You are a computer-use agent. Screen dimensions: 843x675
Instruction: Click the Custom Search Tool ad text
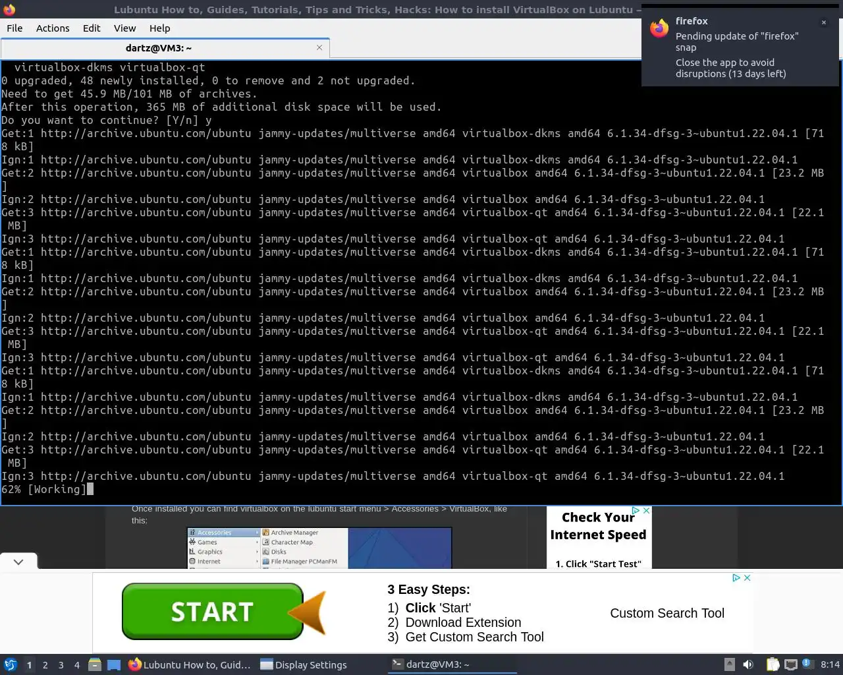[667, 613]
